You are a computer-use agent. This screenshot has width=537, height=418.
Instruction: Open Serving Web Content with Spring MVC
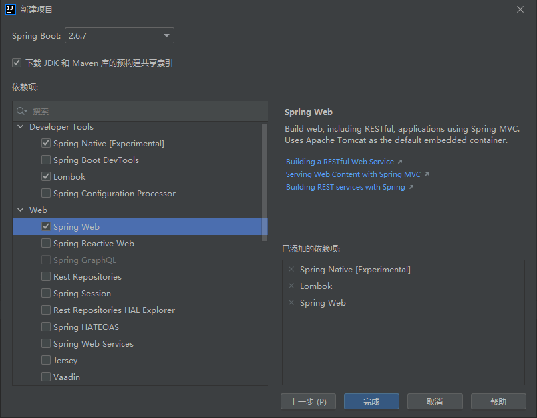[x=353, y=174]
